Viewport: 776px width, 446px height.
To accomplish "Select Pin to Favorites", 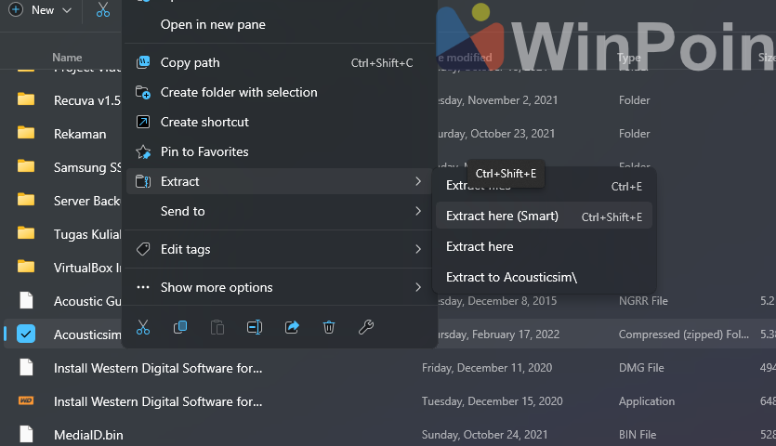I will pos(204,151).
